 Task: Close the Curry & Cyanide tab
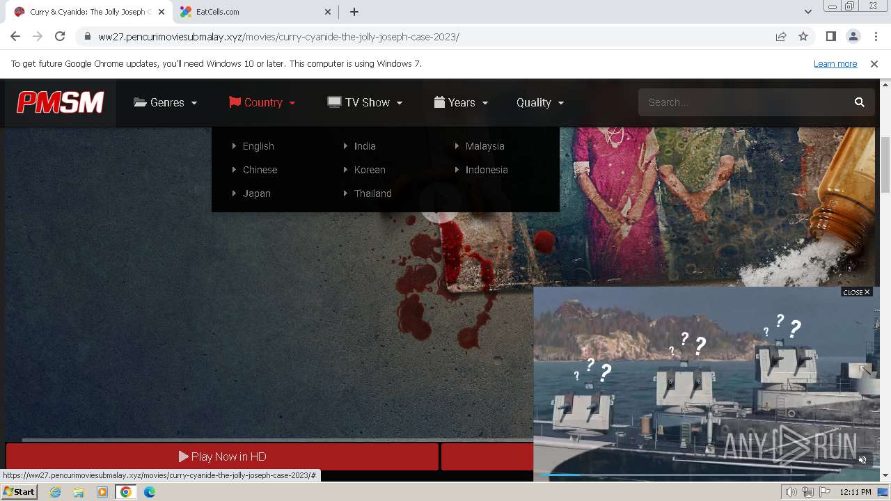pyautogui.click(x=161, y=12)
